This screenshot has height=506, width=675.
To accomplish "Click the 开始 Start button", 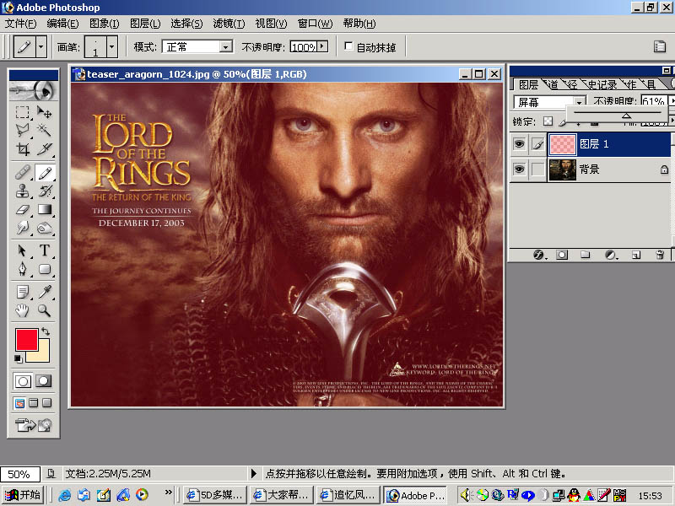I will point(23,495).
